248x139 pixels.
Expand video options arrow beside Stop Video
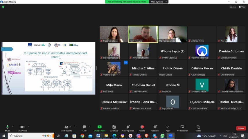[x=28, y=127]
